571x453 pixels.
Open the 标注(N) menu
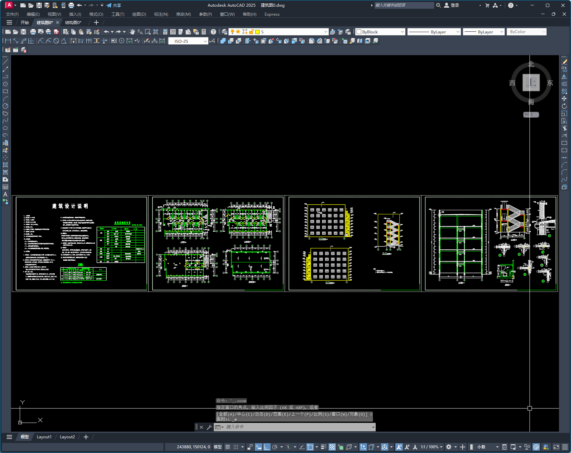pos(161,14)
